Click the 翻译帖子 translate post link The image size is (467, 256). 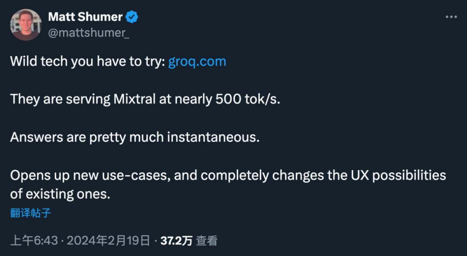click(31, 213)
